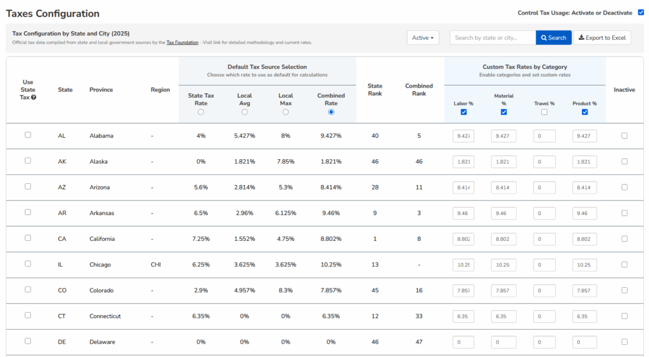
Task: Click Connecticut Travel % rate field
Action: (544, 316)
